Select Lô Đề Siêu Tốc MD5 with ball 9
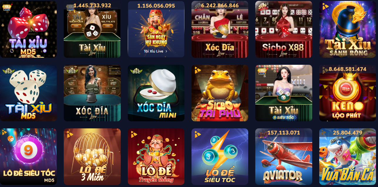Viewport: 378px width, 187px height. click(28, 157)
